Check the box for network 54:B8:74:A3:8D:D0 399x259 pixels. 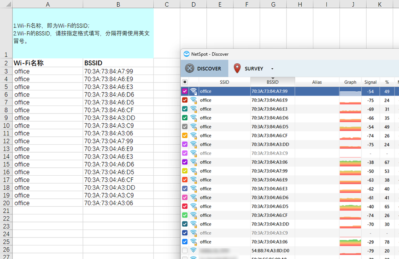[185, 251]
